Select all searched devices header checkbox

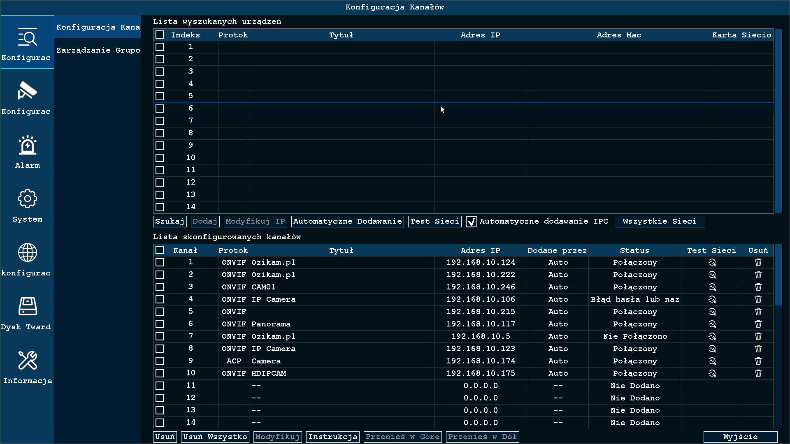coord(160,35)
